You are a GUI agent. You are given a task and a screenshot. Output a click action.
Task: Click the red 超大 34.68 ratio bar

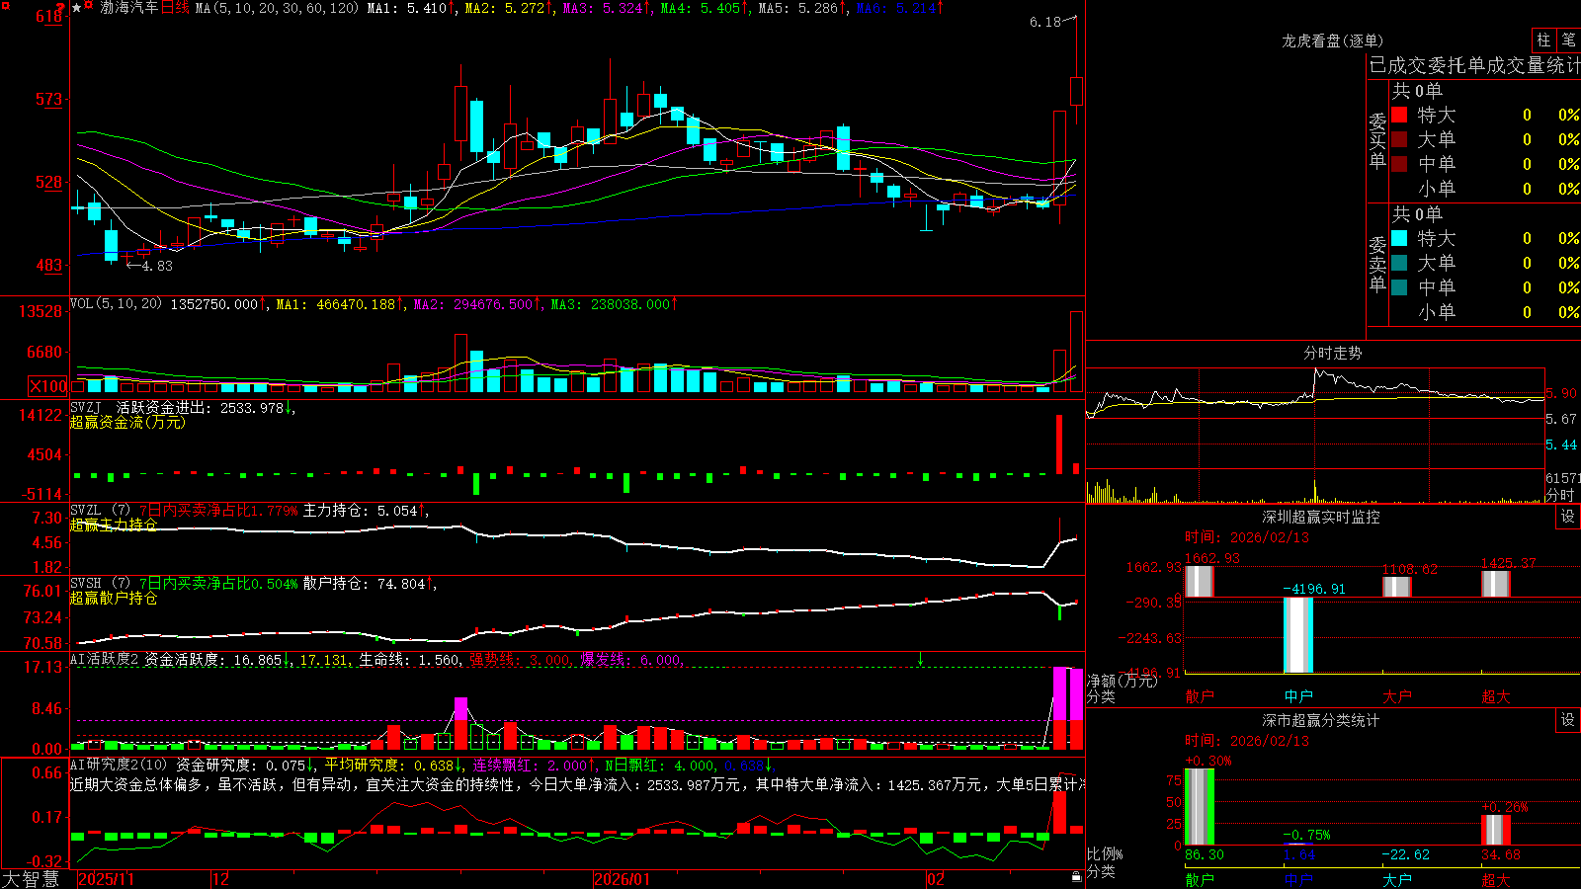tap(1496, 831)
